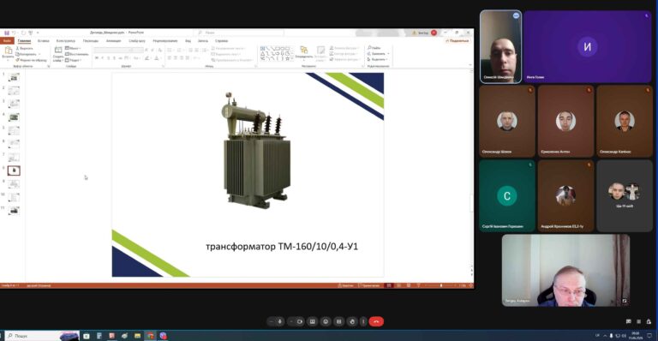This screenshot has width=658, height=341.
Task: Click the picture-in-picture icon on self video
Action: (625, 301)
